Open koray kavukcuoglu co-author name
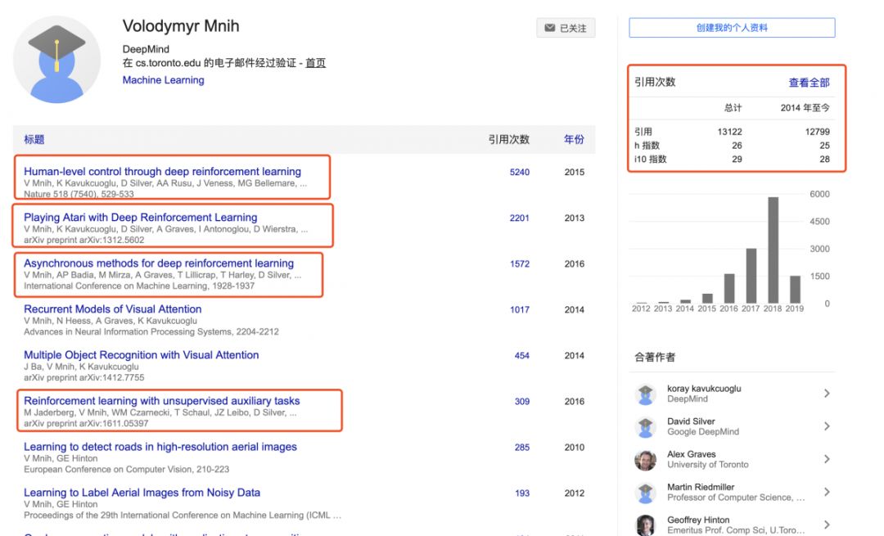Image resolution: width=884 pixels, height=536 pixels. [704, 389]
